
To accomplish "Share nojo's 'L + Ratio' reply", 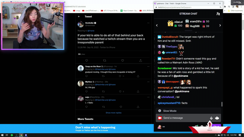I will (x=138, y=107).
